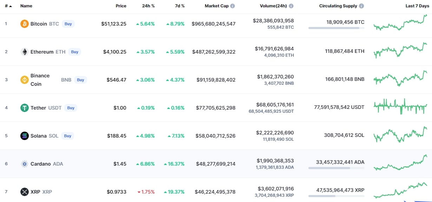Open the Bitcoin name link
Image resolution: width=432 pixels, height=202 pixels.
pyautogui.click(x=39, y=24)
